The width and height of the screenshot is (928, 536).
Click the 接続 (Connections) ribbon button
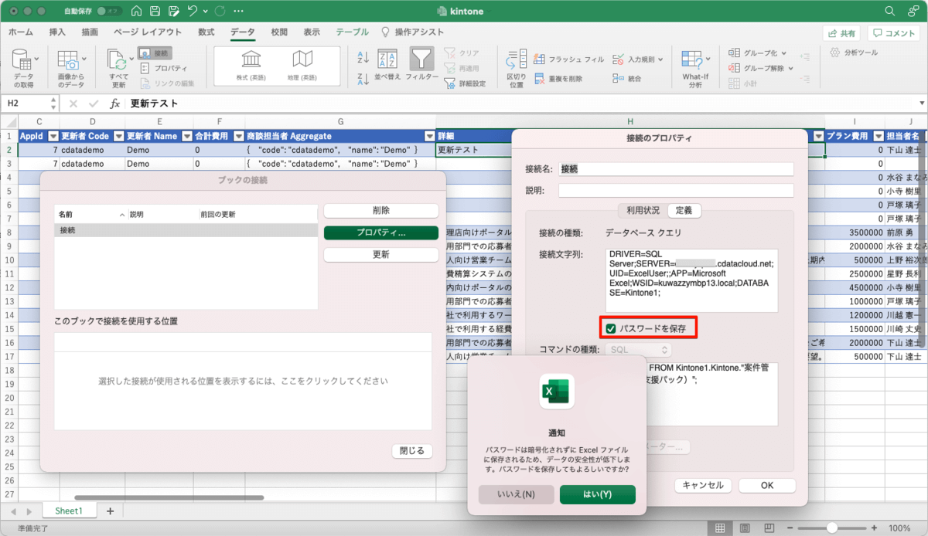pos(155,53)
